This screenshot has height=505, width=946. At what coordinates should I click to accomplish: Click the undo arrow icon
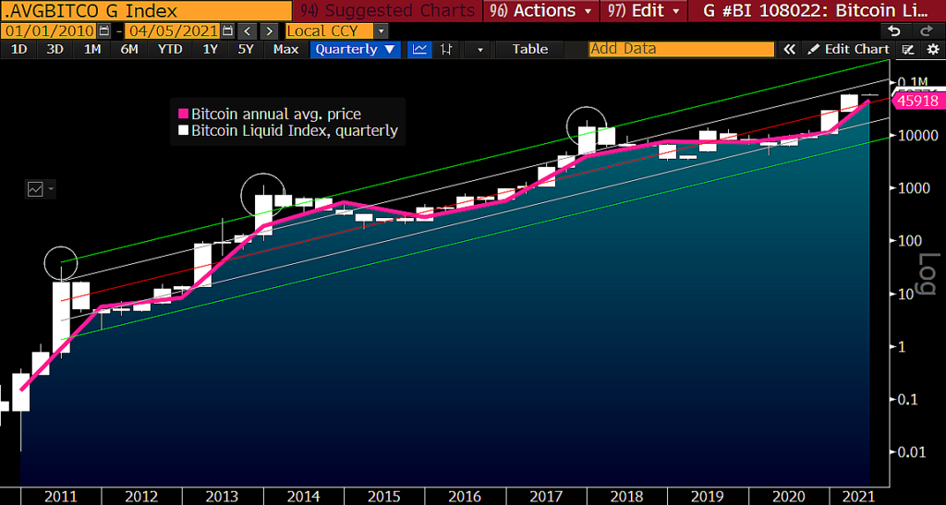(894, 31)
